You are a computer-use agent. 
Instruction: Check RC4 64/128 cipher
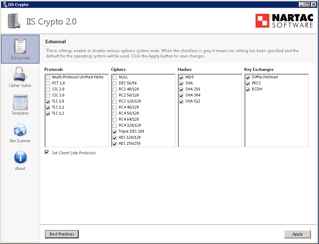point(115,120)
